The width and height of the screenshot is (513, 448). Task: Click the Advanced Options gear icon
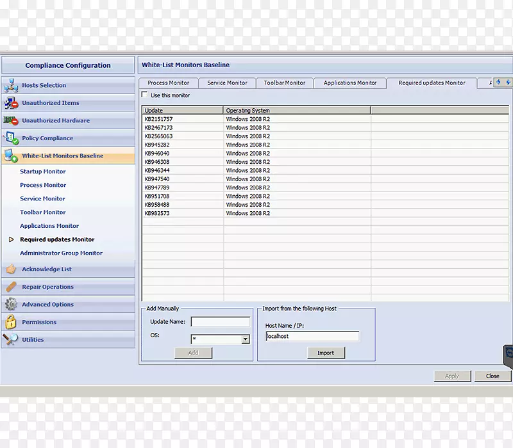[x=11, y=305]
